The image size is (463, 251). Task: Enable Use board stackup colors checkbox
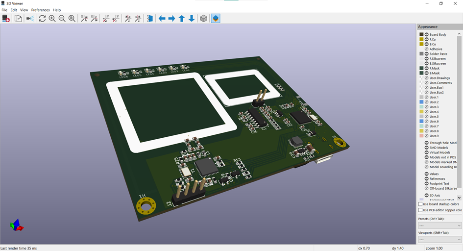click(420, 204)
